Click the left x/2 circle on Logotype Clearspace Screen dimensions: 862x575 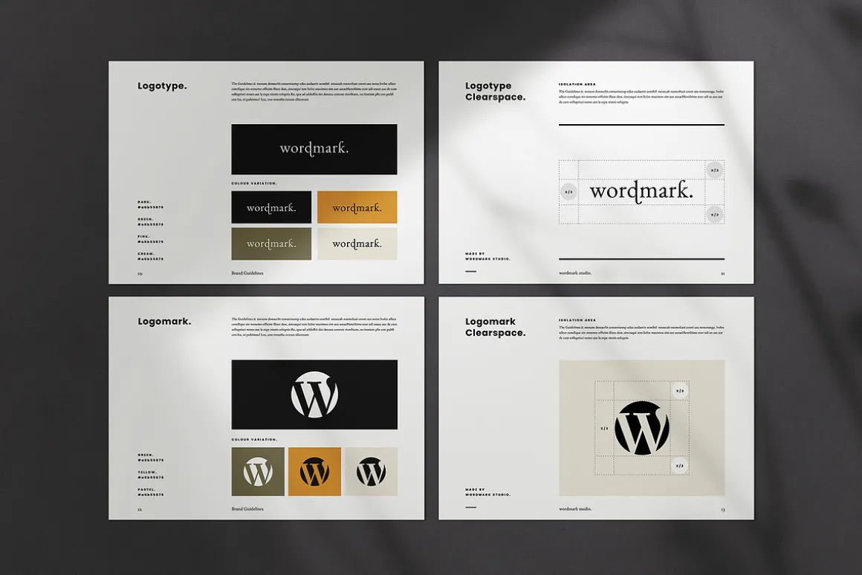[x=569, y=192]
